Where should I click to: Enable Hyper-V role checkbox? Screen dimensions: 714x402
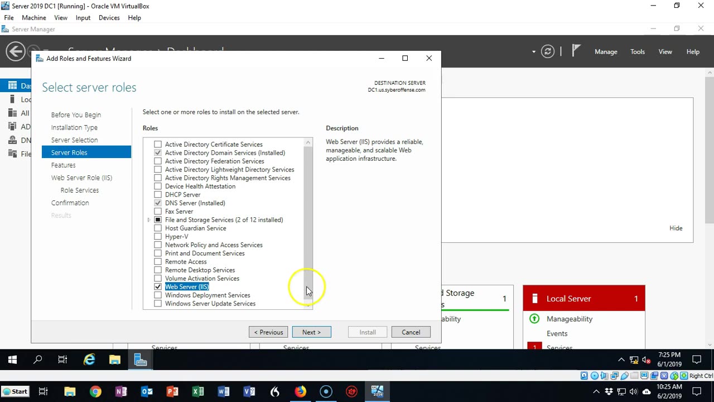click(x=158, y=236)
